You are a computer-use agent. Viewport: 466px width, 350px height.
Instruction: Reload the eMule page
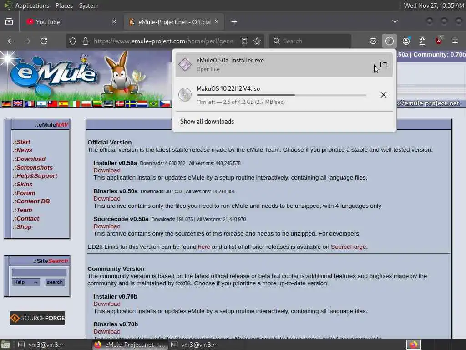44,41
